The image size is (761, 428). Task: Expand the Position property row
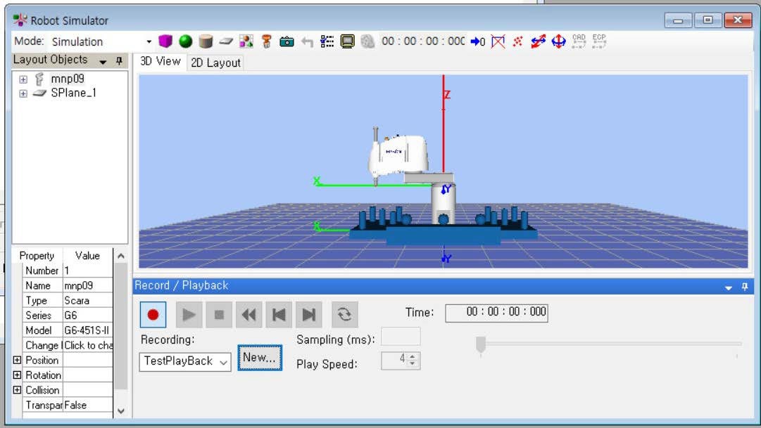coord(18,360)
